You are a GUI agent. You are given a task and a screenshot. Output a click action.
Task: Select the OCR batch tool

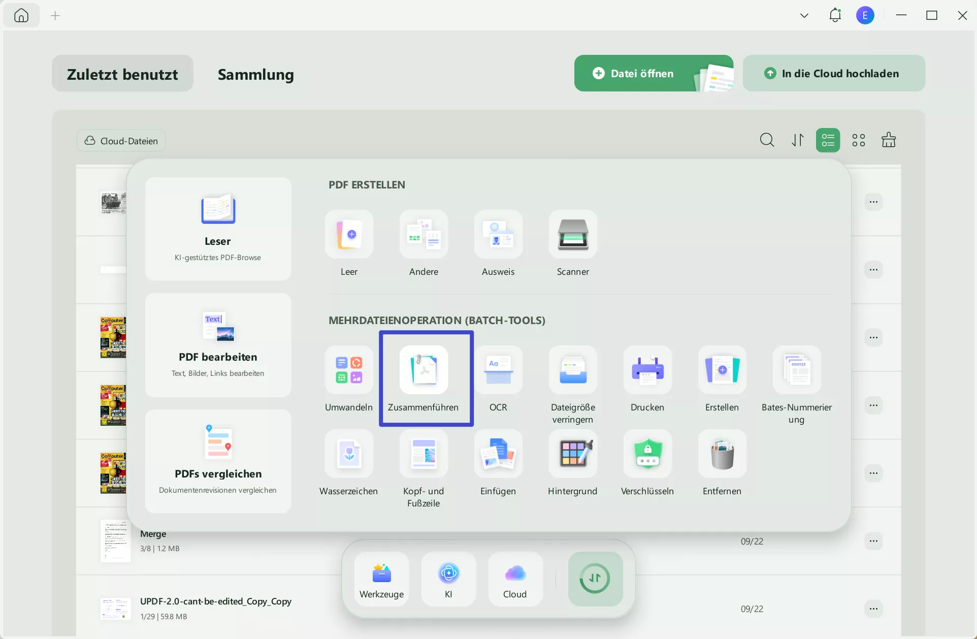pos(498,371)
